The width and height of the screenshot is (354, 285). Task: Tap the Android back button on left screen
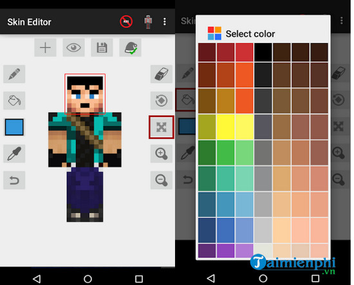(x=37, y=279)
